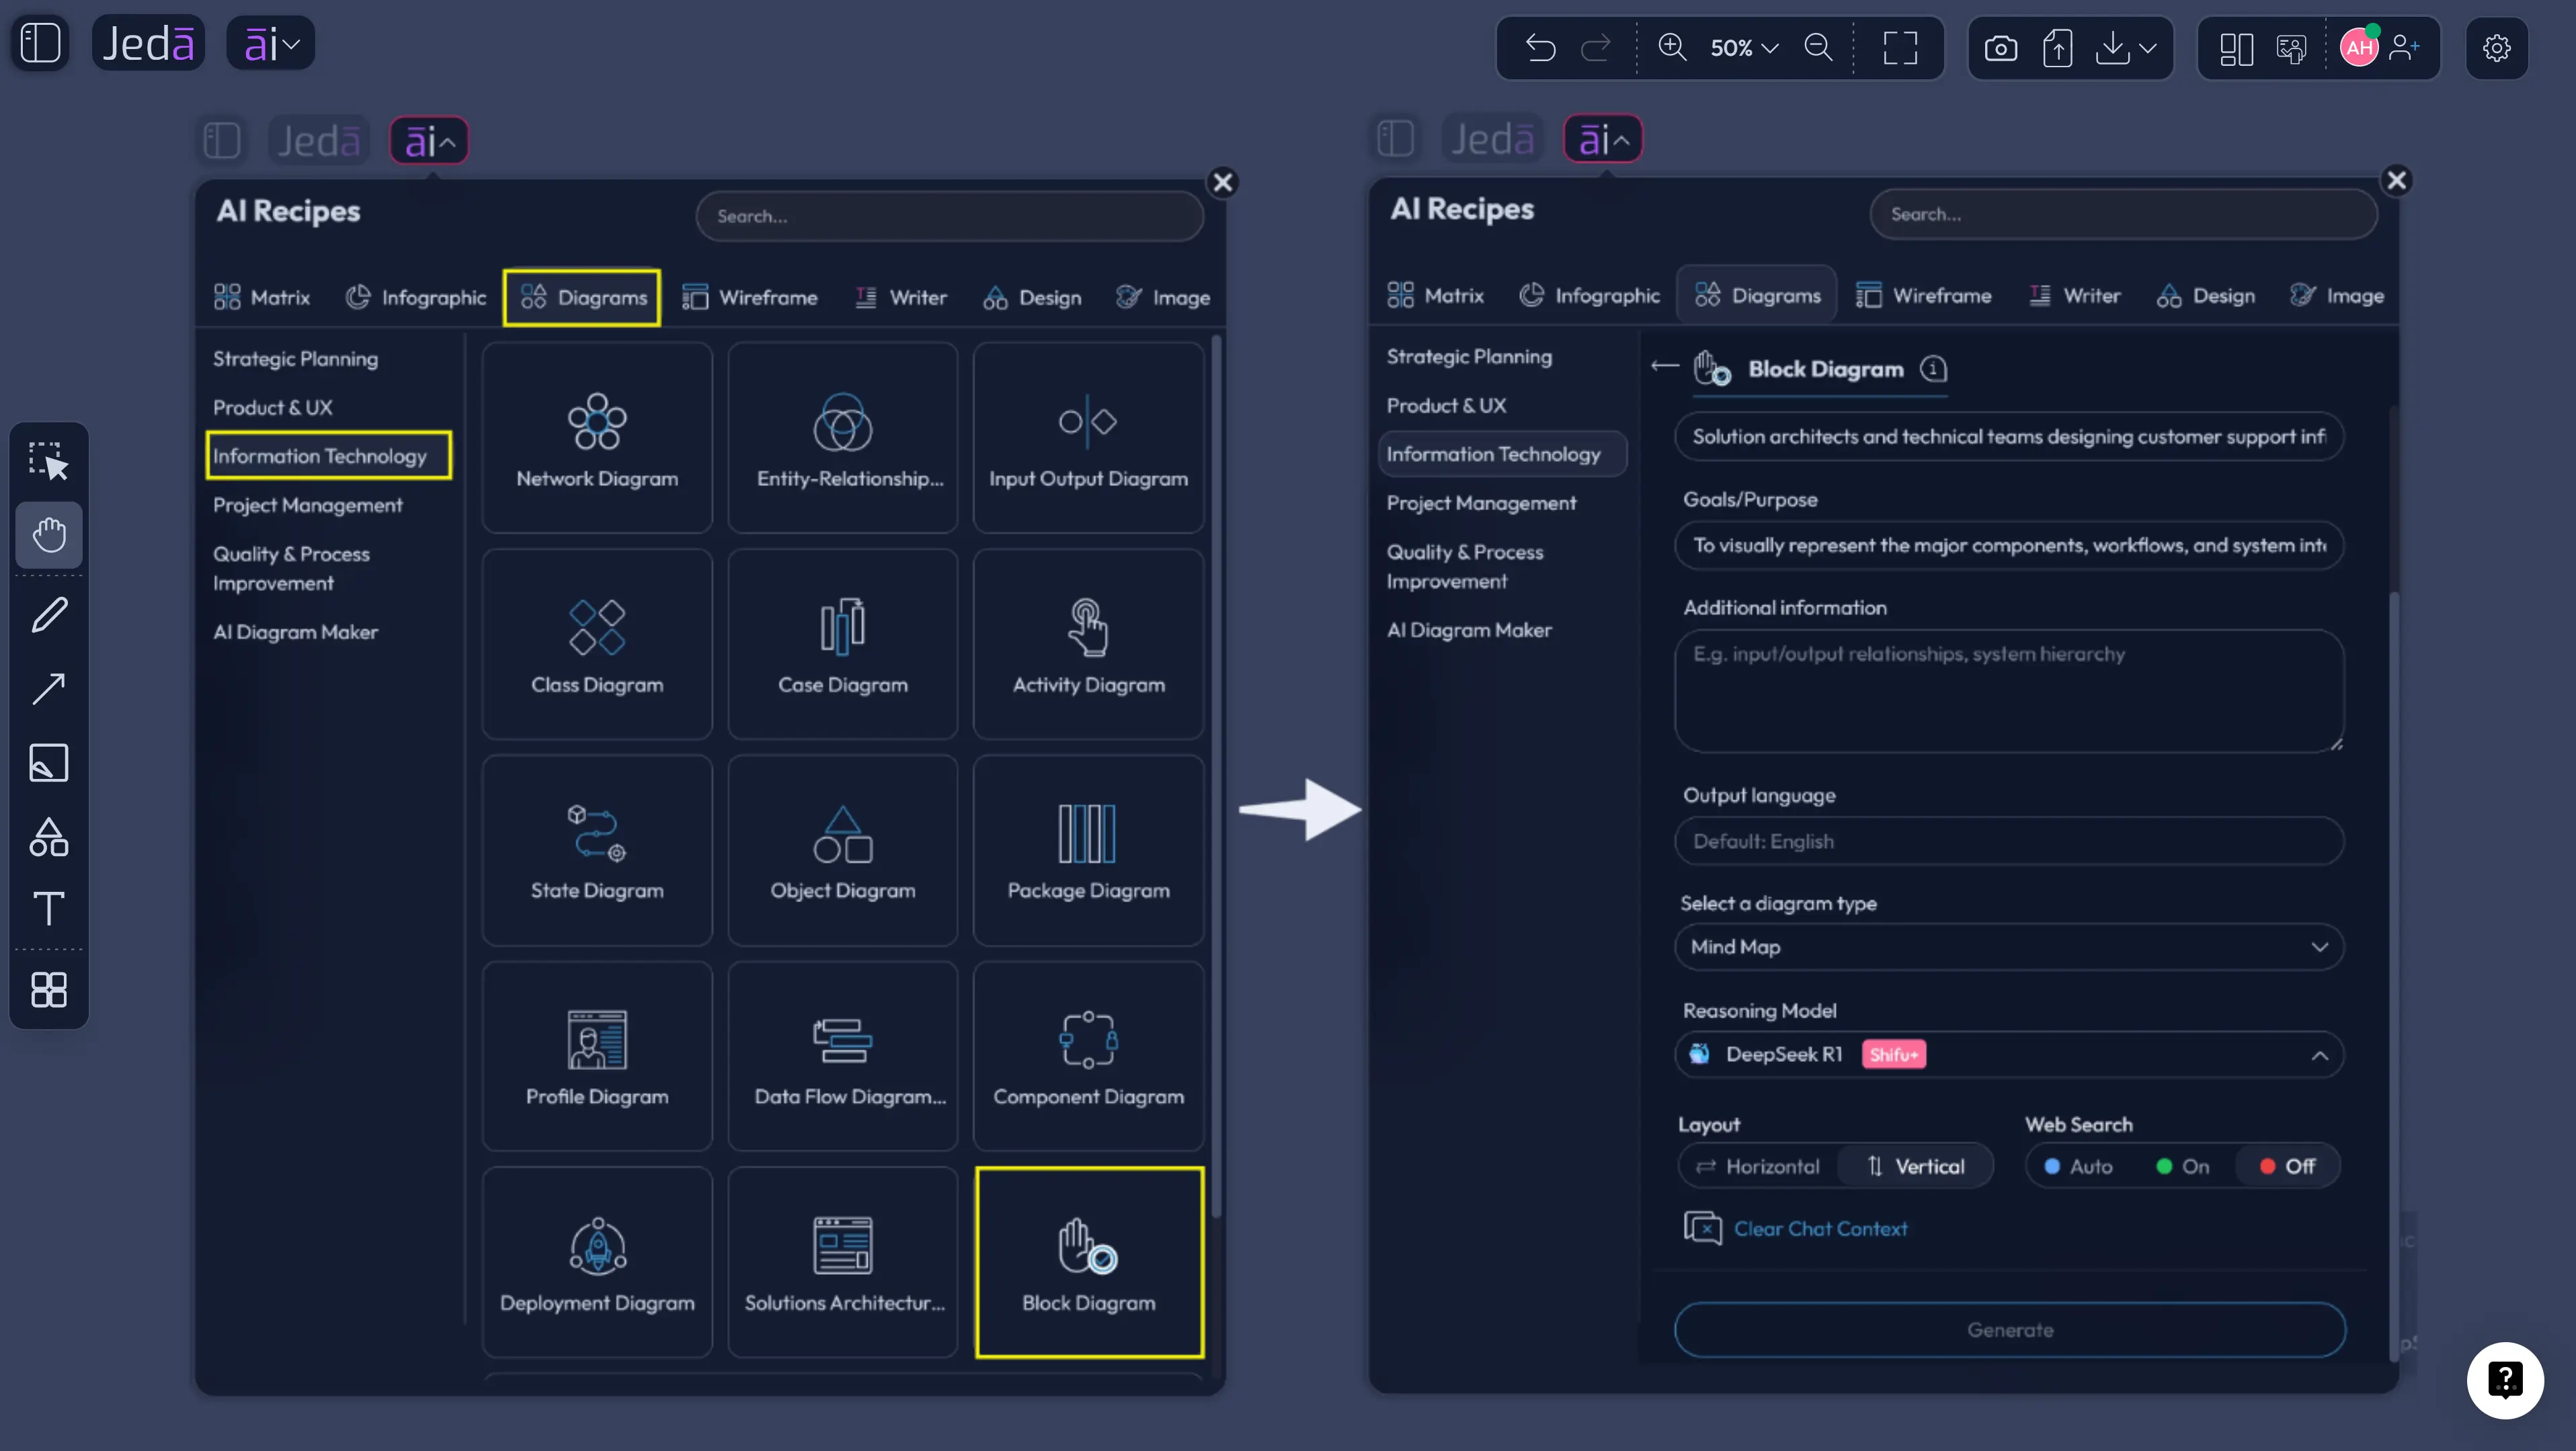
Task: Open the main AI menu dropdown in top bar
Action: [271, 44]
